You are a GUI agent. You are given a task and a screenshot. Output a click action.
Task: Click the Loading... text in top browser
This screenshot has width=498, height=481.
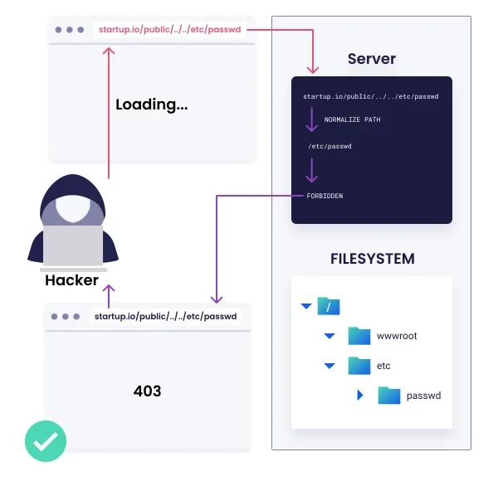click(x=152, y=104)
